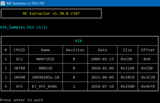Select revision cell '0' in the 00021B row
Image resolution: width=160 pixels, height=103 pixels.
click(x=74, y=68)
